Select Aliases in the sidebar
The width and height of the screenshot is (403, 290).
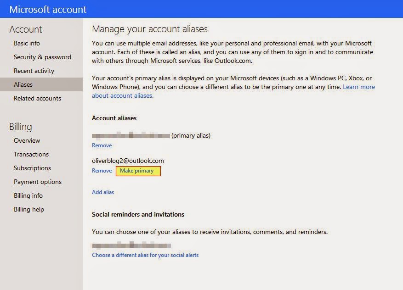coord(23,84)
